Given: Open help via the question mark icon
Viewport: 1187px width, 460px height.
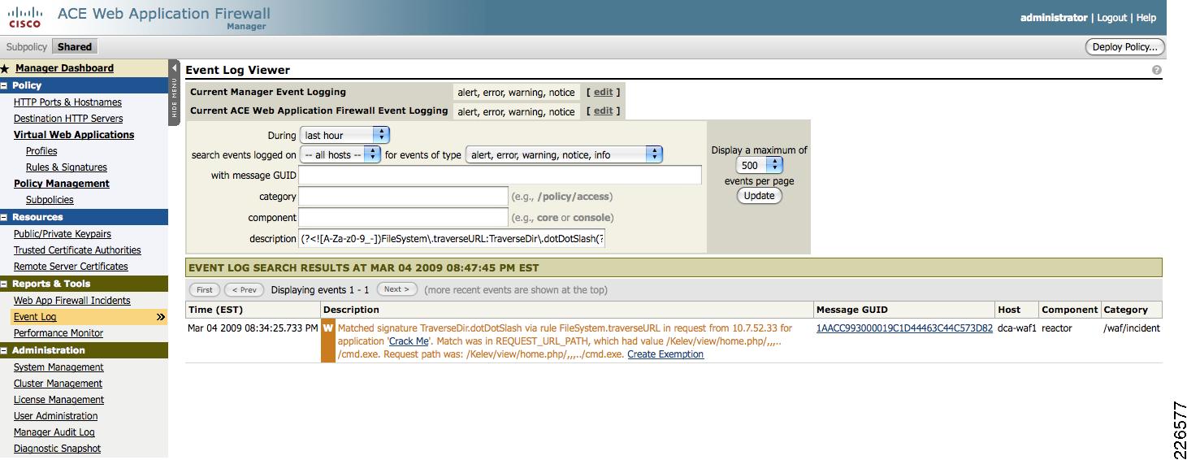Looking at the screenshot, I should 1157,71.
